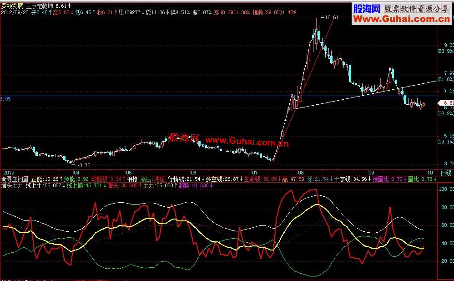The image size is (454, 281).
Task: Select the white rising trend line
Action: pyautogui.click(x=365, y=95)
